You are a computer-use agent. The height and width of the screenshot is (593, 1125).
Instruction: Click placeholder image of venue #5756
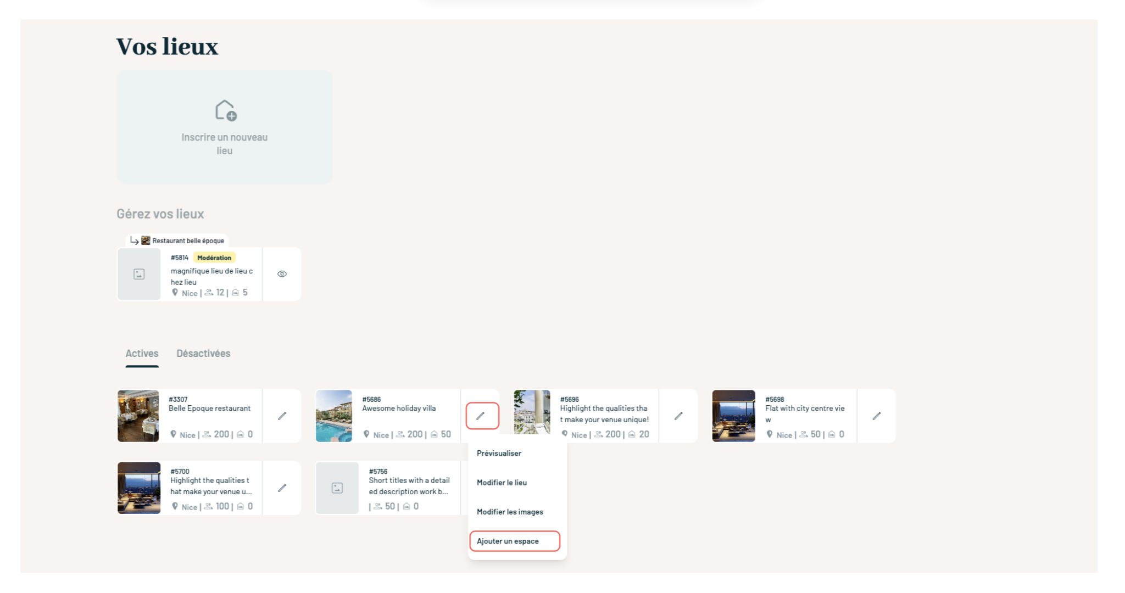[337, 488]
